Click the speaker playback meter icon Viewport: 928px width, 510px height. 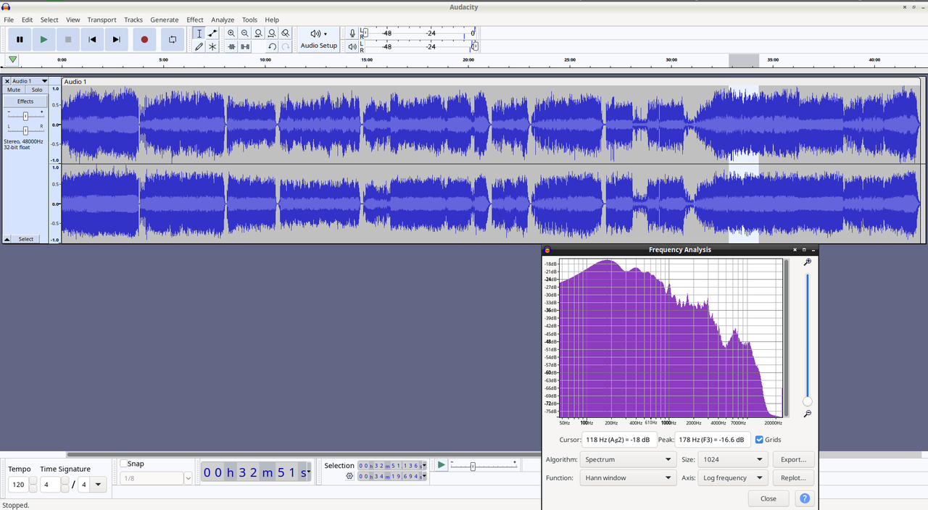coord(352,46)
